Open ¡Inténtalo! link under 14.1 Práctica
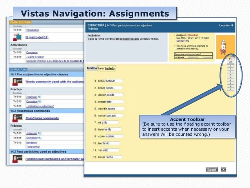This screenshot has width=250, height=188. [32, 97]
